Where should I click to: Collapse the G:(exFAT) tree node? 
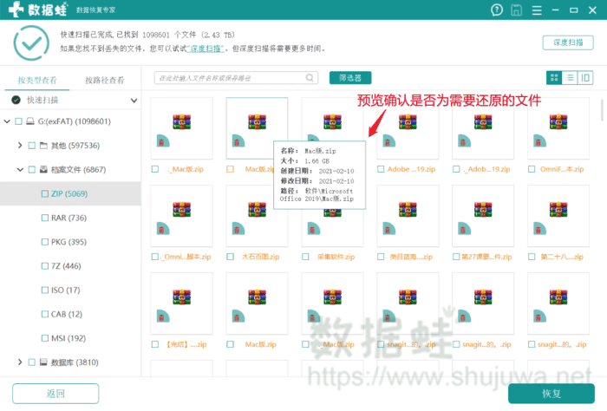point(7,121)
